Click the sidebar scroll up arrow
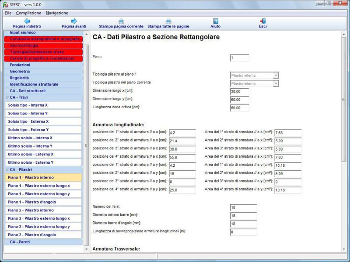This screenshot has height=262, width=350. [86, 34]
